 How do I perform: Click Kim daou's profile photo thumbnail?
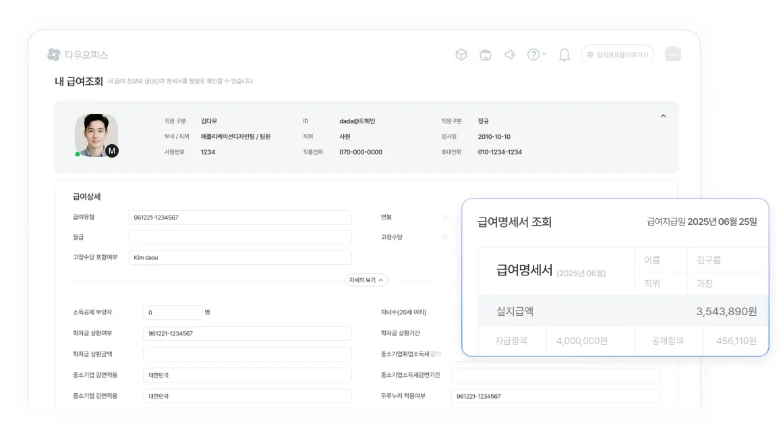(96, 134)
